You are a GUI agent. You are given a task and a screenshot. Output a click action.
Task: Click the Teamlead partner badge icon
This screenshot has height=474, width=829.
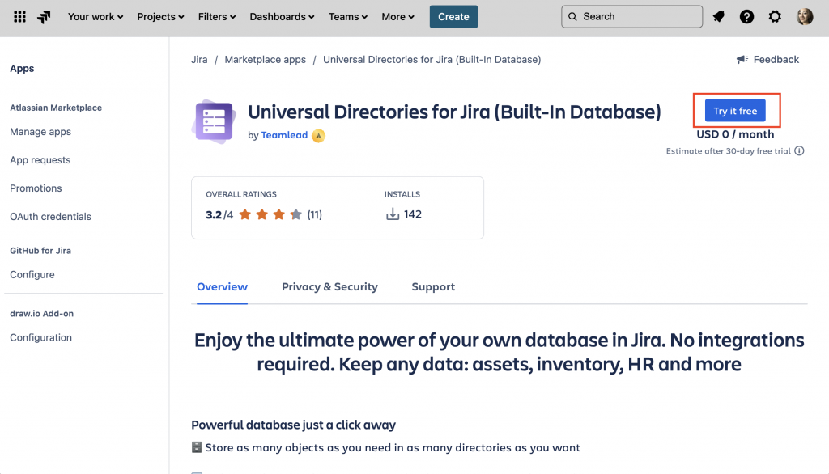tap(318, 136)
